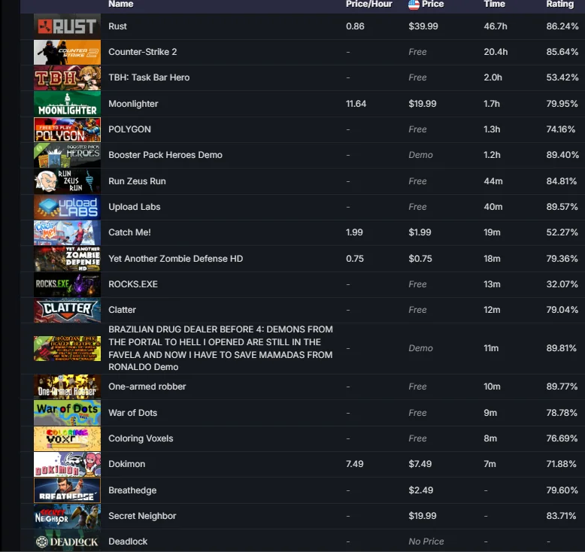Click Catch Me! 19m playtime value
585x552 pixels.
click(492, 232)
